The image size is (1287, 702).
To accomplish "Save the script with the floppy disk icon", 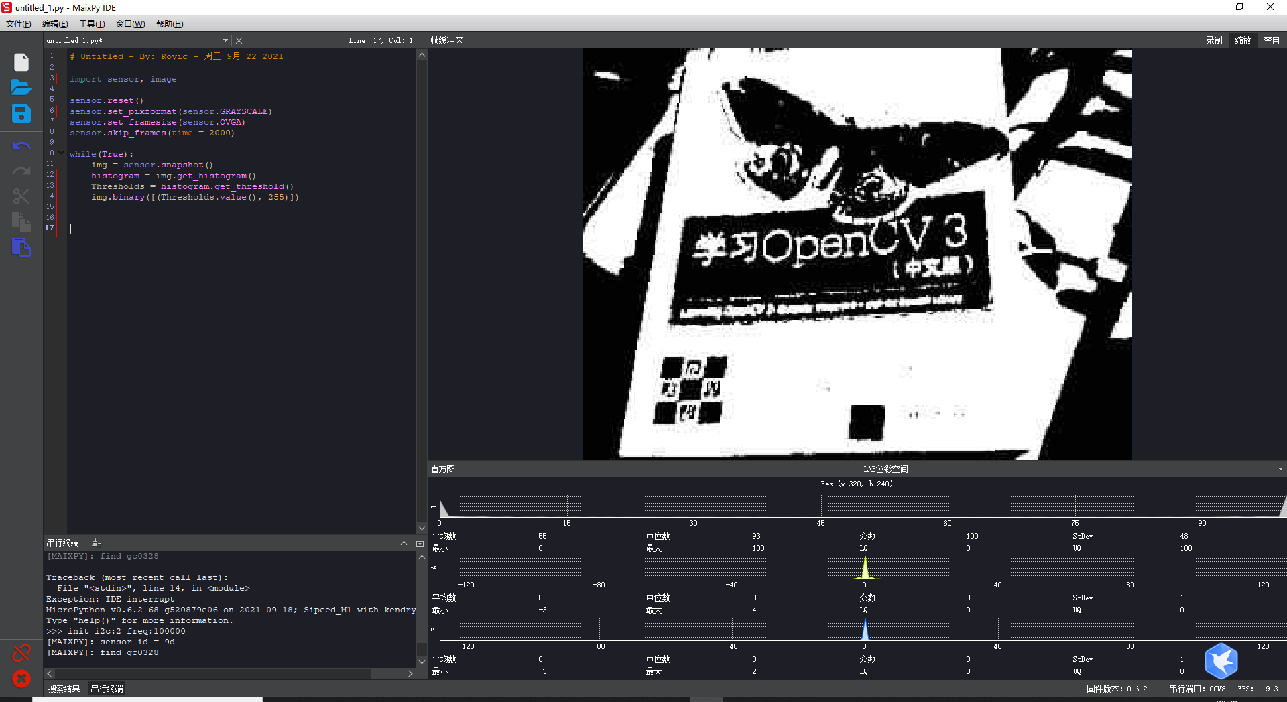I will pos(21,113).
